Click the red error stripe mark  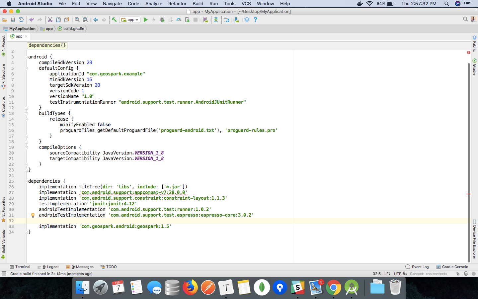(469, 194)
